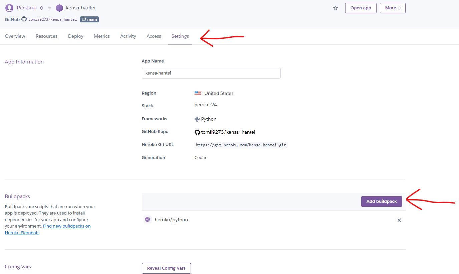The width and height of the screenshot is (459, 274).
Task: Open the More dropdown menu
Action: [x=393, y=8]
